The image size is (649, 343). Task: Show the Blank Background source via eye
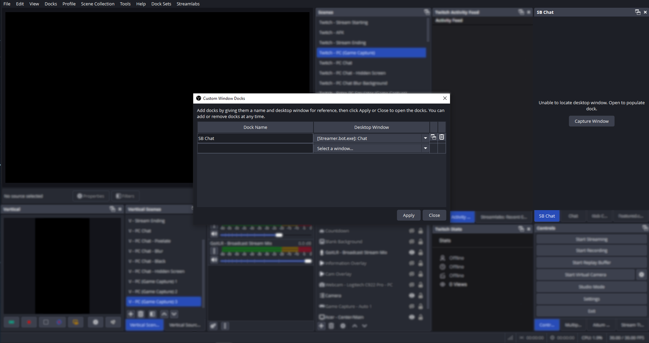point(411,241)
